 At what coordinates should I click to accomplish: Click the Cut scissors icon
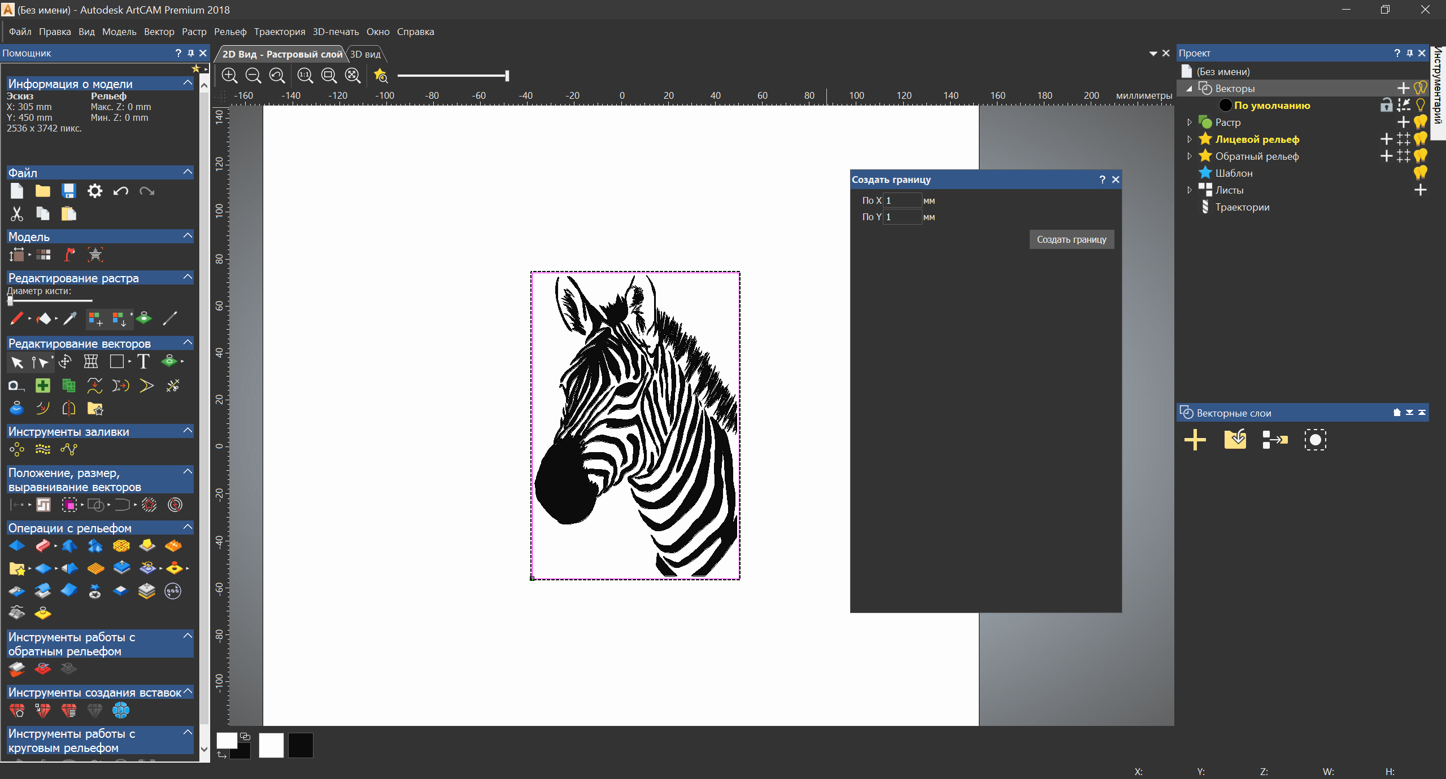point(16,214)
